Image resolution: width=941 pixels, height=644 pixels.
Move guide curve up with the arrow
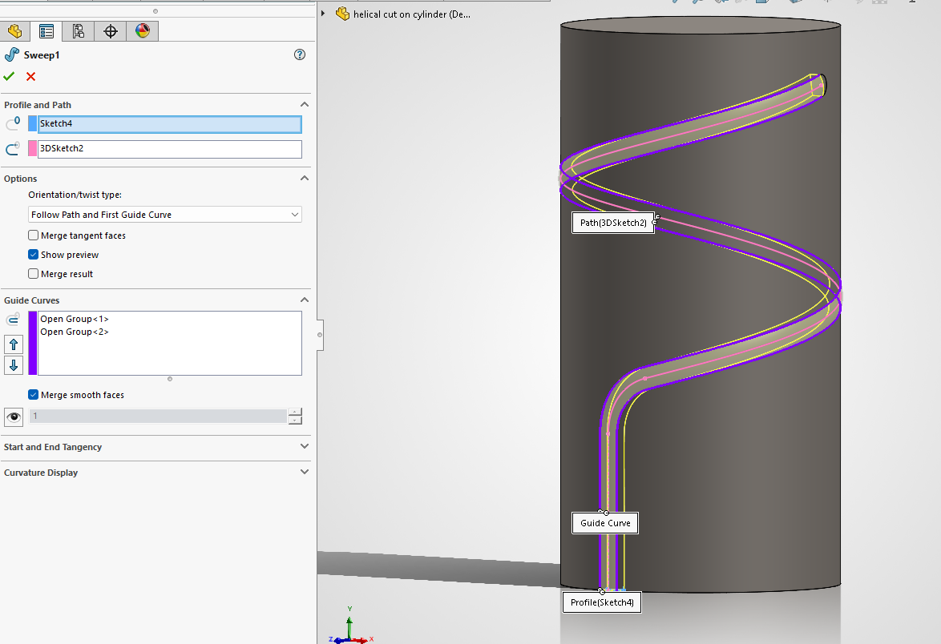(x=14, y=344)
